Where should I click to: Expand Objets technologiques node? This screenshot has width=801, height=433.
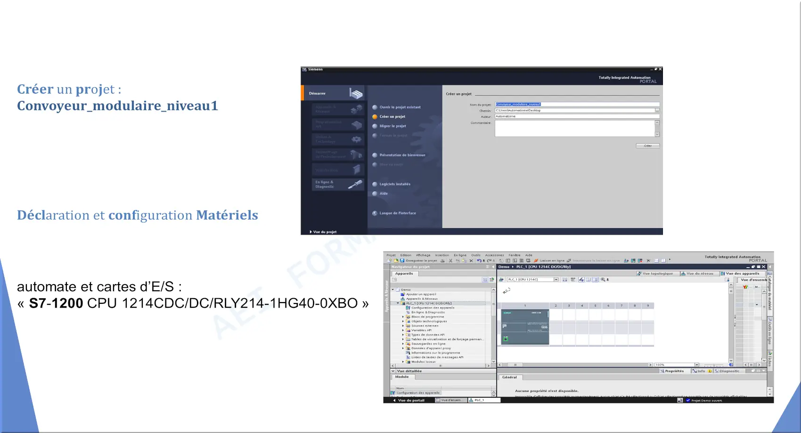[403, 321]
